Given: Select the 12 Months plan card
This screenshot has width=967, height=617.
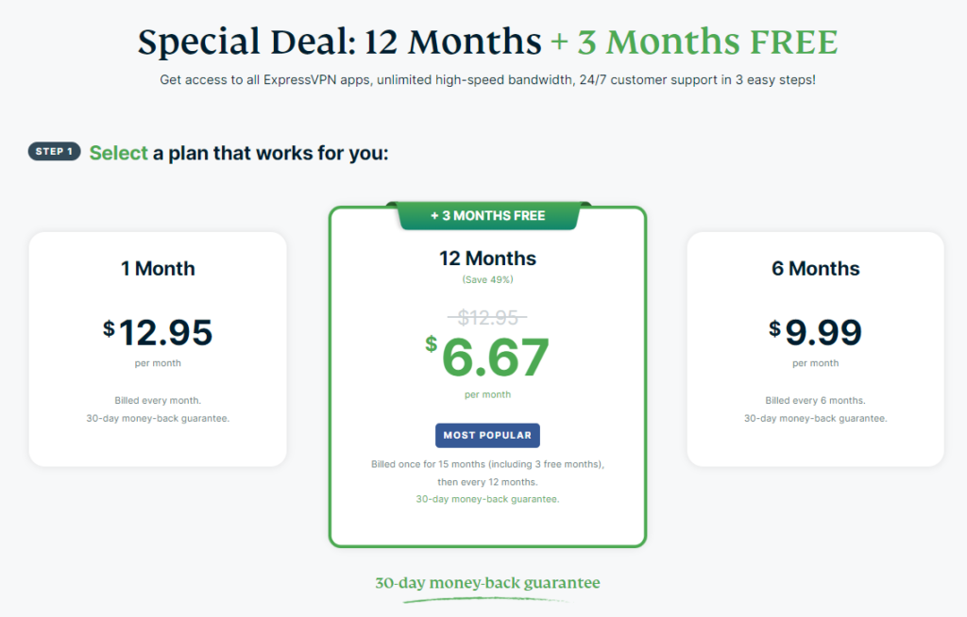Looking at the screenshot, I should pos(487,376).
